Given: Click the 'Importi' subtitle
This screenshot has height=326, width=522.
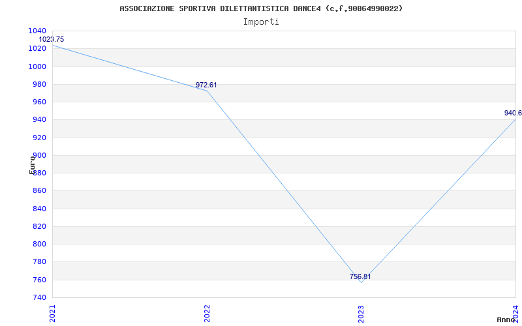Looking at the screenshot, I should (261, 22).
